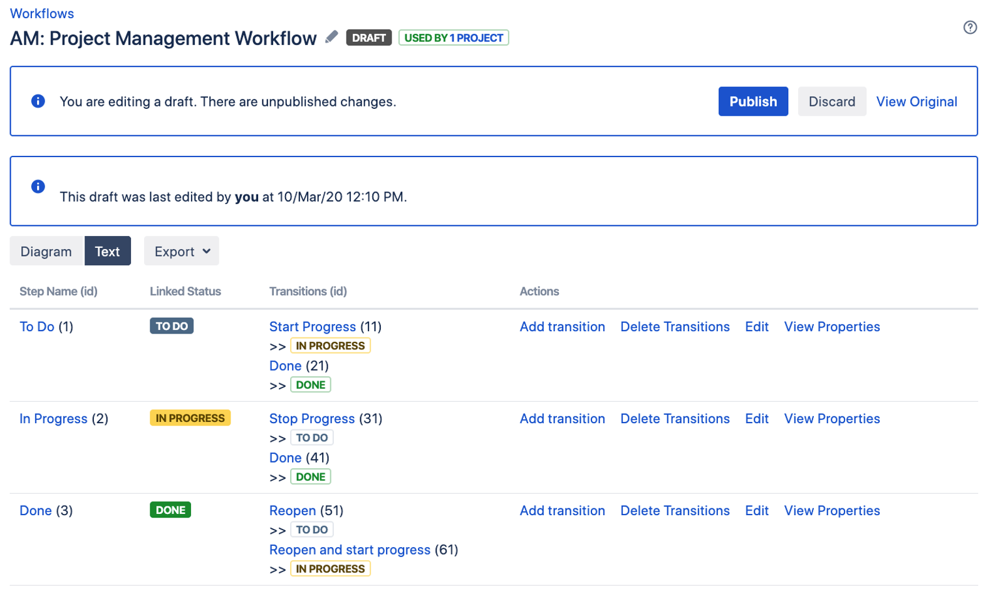Edit the Done step

click(756, 511)
